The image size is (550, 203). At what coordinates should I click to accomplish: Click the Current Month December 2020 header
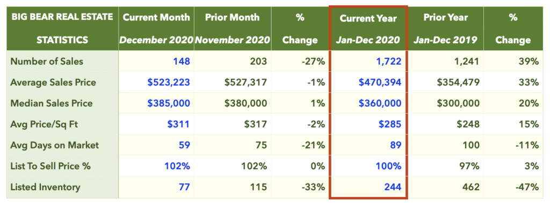[x=156, y=28]
